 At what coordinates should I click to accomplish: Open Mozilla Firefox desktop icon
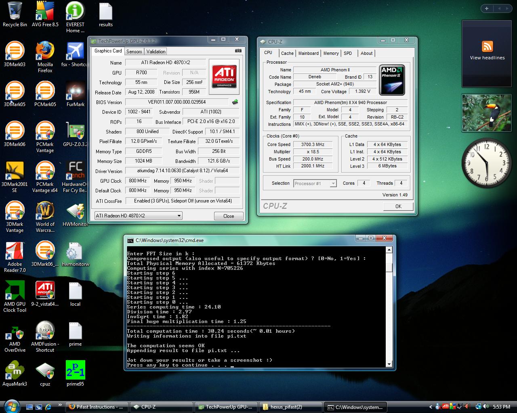pyautogui.click(x=45, y=57)
